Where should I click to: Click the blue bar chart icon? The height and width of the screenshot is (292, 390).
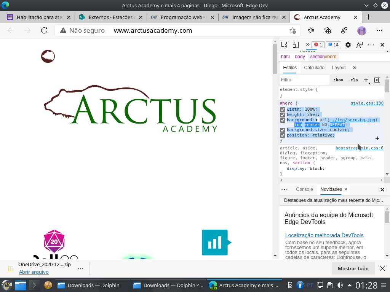216,243
